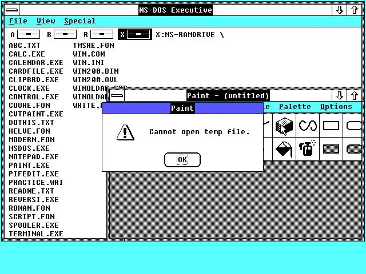Select the spray can tool in Paint
The width and height of the screenshot is (366, 274).
pyautogui.click(x=308, y=149)
